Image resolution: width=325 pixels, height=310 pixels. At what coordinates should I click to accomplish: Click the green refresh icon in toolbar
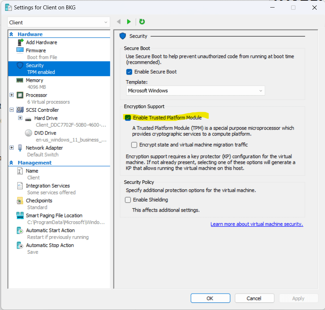point(142,22)
